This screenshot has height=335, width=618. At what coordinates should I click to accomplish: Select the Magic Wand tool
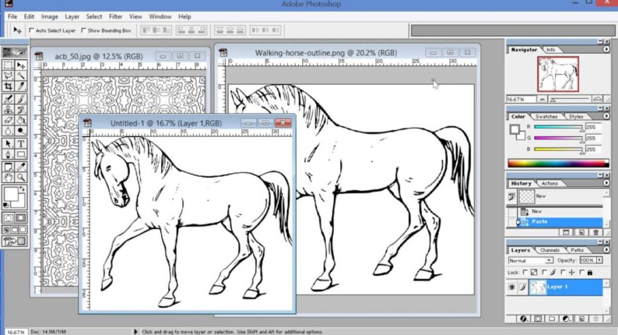(21, 76)
